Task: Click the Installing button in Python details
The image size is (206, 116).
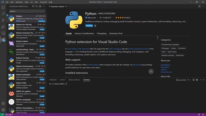Action: tap(89, 26)
